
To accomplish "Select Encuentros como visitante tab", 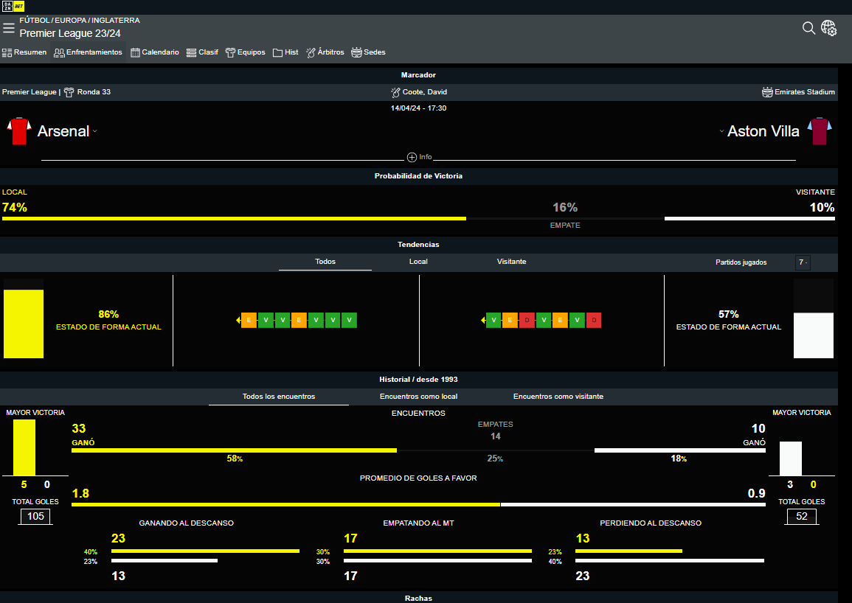I will click(x=558, y=397).
